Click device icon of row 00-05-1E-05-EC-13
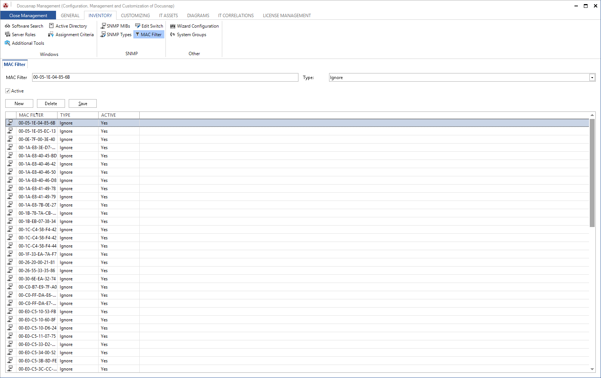 point(10,131)
